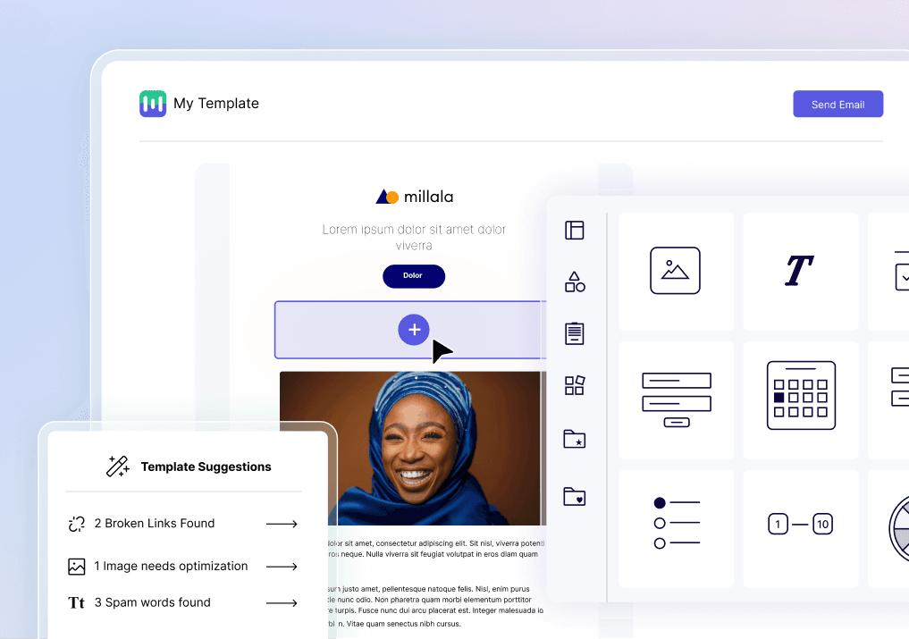Open the 3 Spam words found arrow
This screenshot has width=909, height=639.
point(282,603)
